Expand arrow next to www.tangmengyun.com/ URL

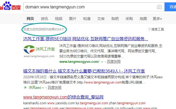(x=102, y=62)
